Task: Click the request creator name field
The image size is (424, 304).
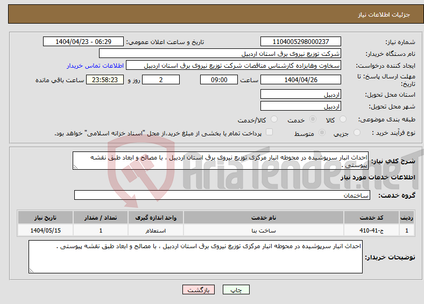Action: click(x=234, y=66)
